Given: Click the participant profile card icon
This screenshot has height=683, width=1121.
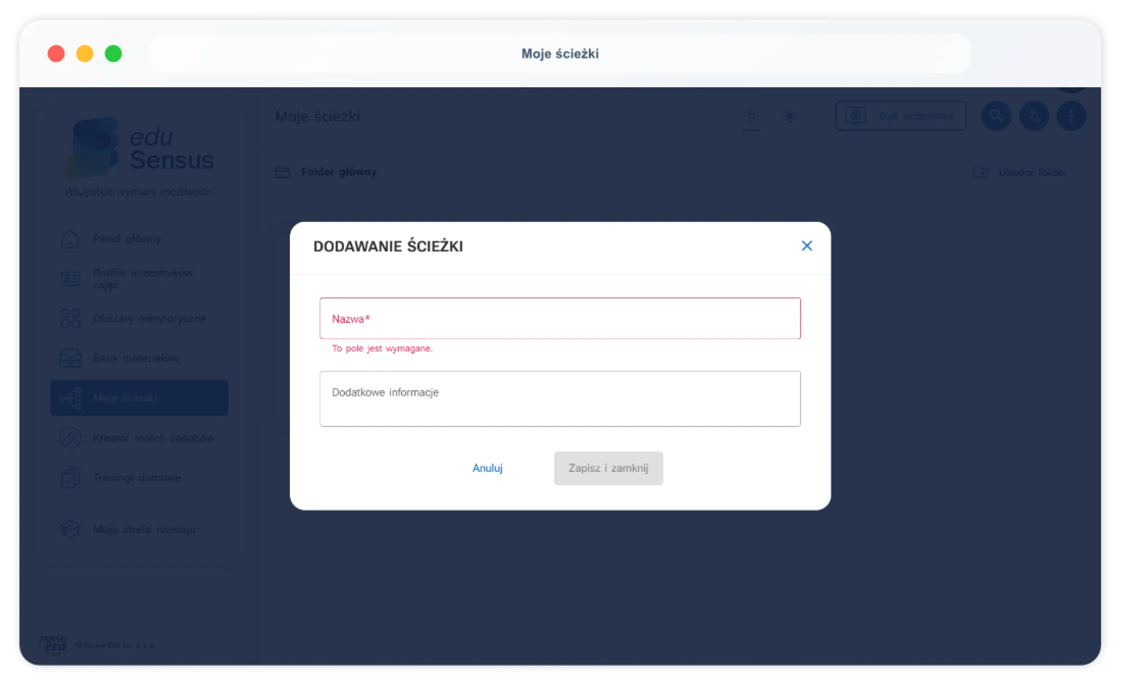Looking at the screenshot, I should click(70, 278).
